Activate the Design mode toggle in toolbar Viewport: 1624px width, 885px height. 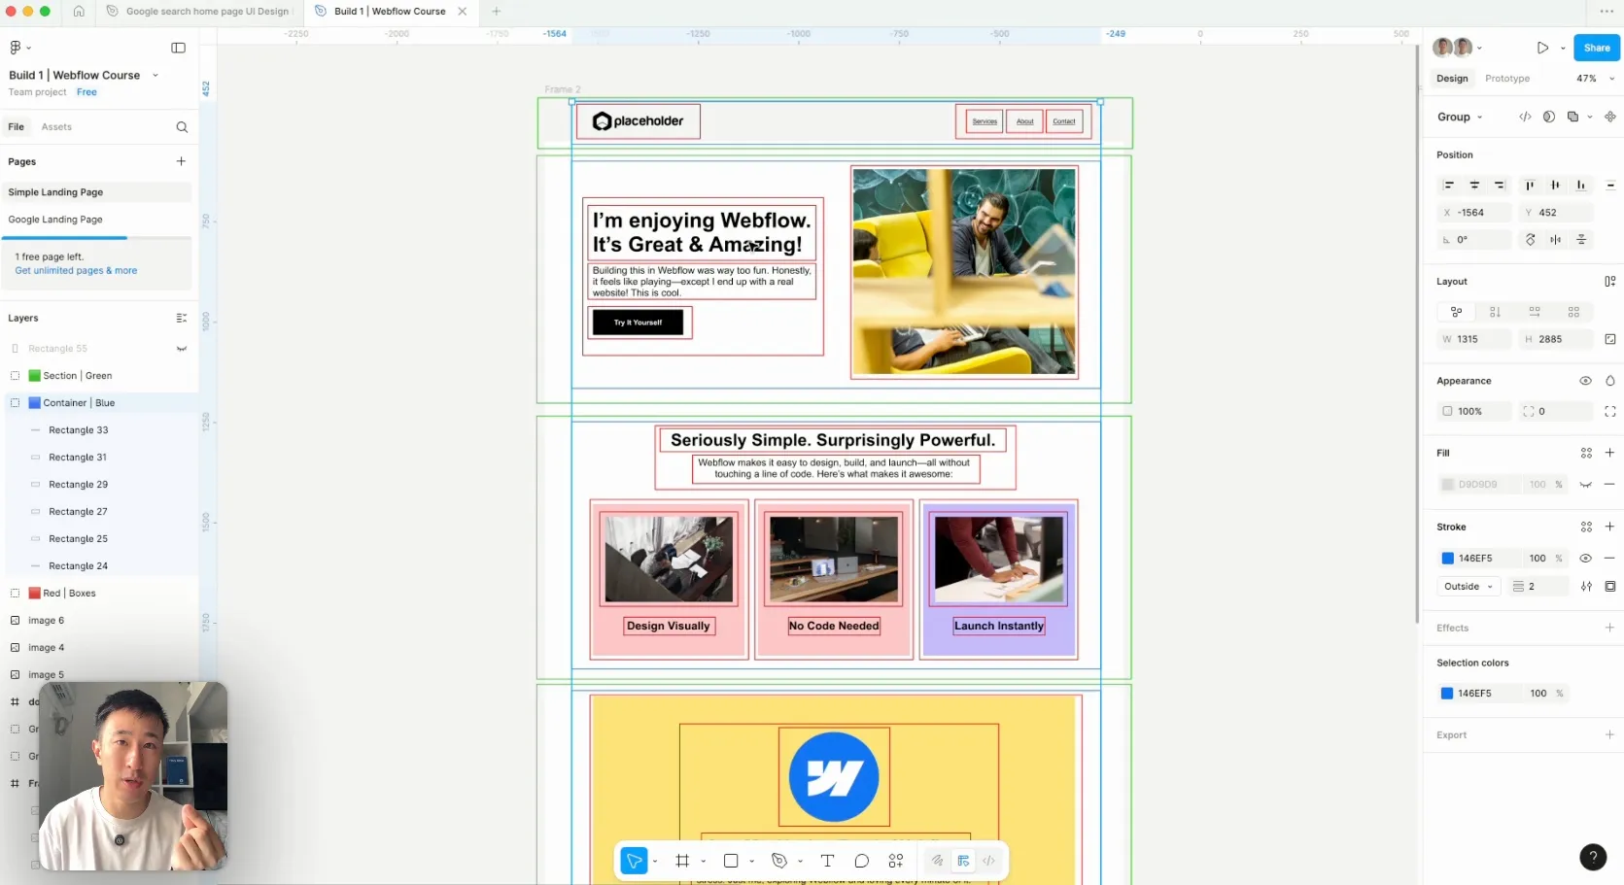pos(963,861)
